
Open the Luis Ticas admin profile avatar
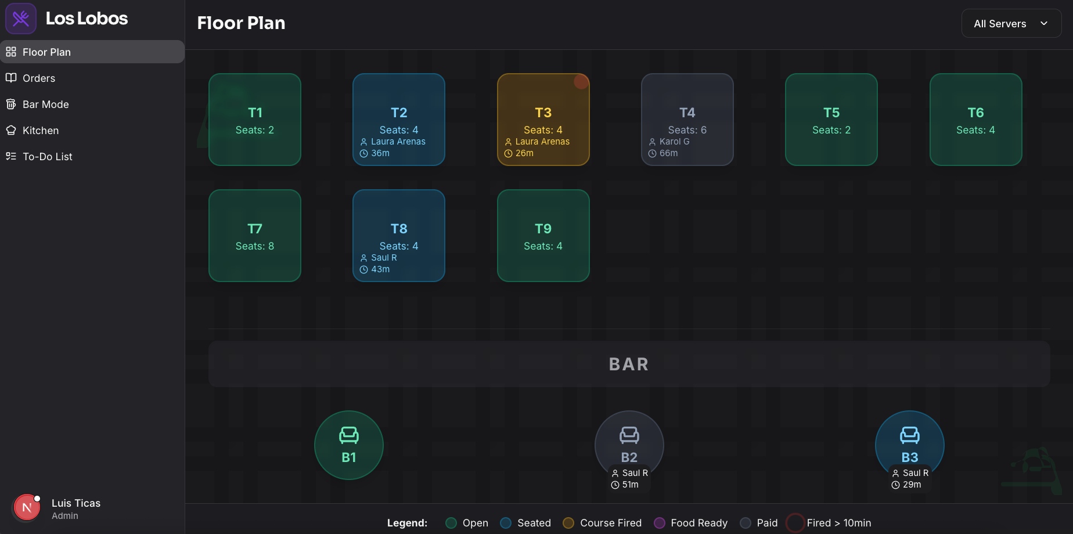coord(26,507)
